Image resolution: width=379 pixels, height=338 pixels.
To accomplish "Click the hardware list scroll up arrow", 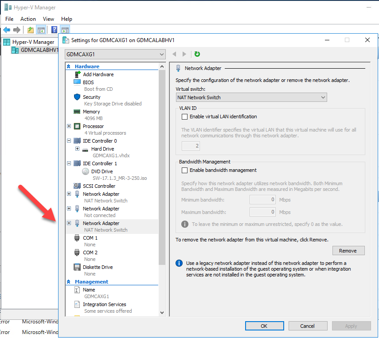I will pyautogui.click(x=162, y=66).
